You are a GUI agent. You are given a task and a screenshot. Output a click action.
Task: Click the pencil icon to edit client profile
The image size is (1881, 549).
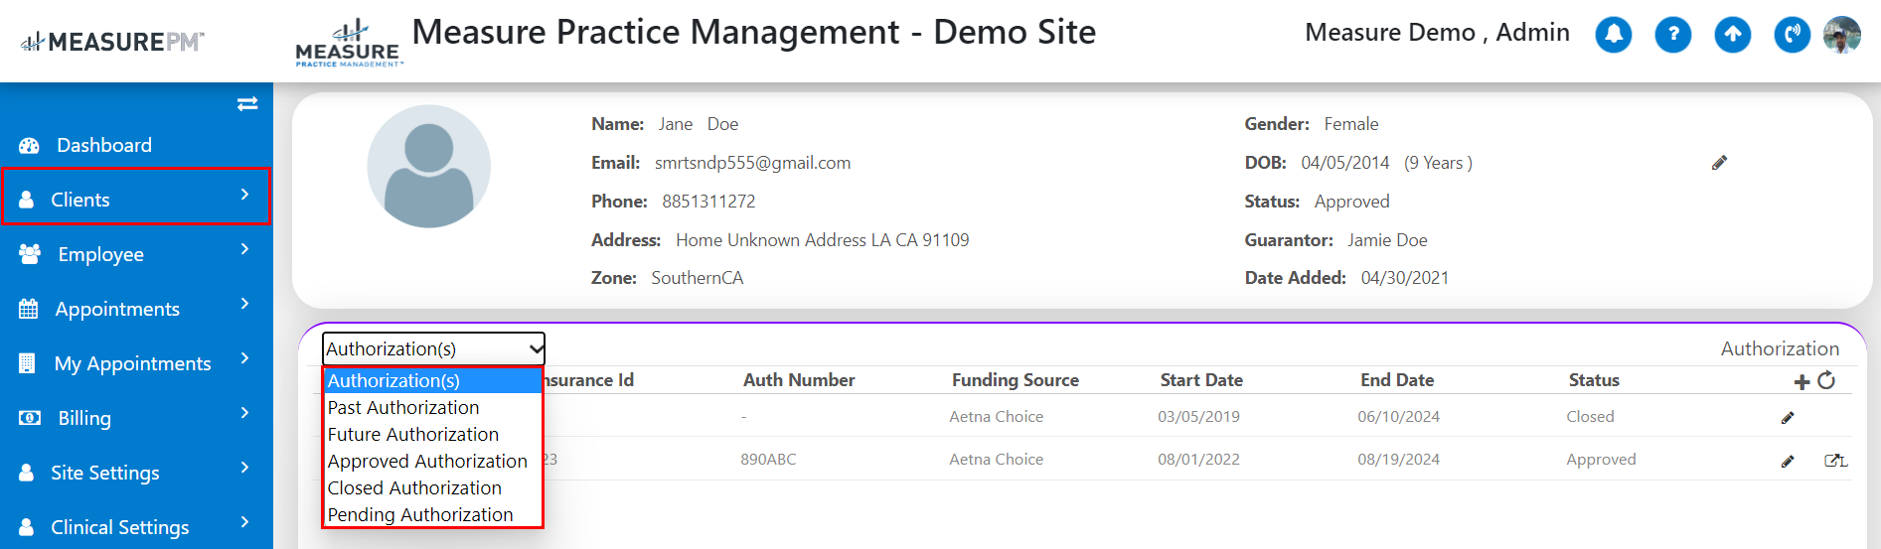1719,163
